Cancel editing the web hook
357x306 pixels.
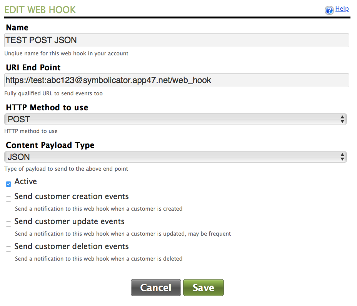155,287
